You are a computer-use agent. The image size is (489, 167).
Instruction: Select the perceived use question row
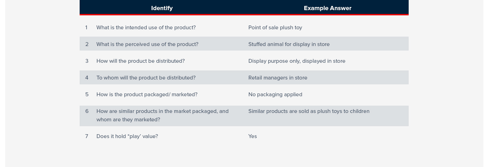point(244,44)
